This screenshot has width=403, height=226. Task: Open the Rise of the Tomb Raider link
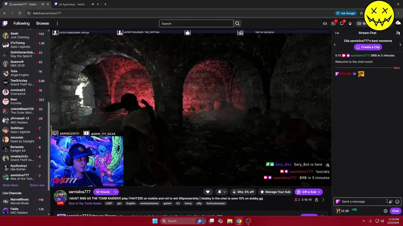(85, 203)
